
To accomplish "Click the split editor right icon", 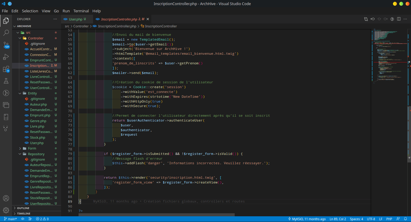I will [399, 19].
